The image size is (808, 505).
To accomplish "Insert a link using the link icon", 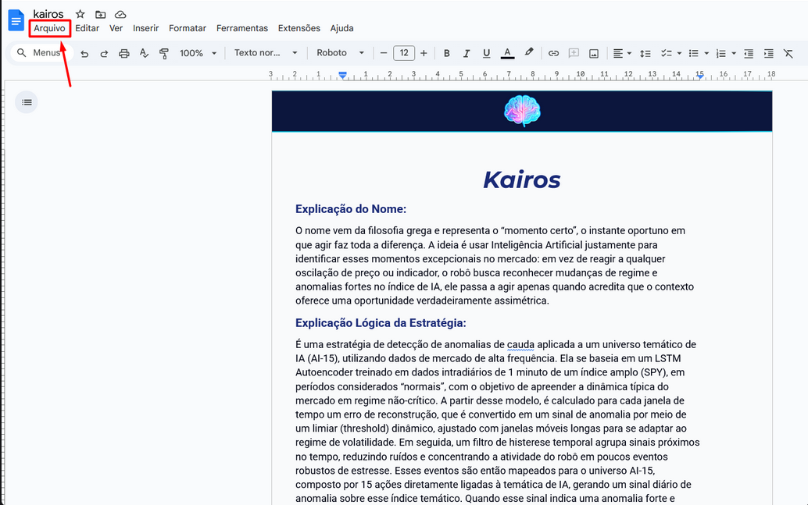I will click(x=553, y=53).
